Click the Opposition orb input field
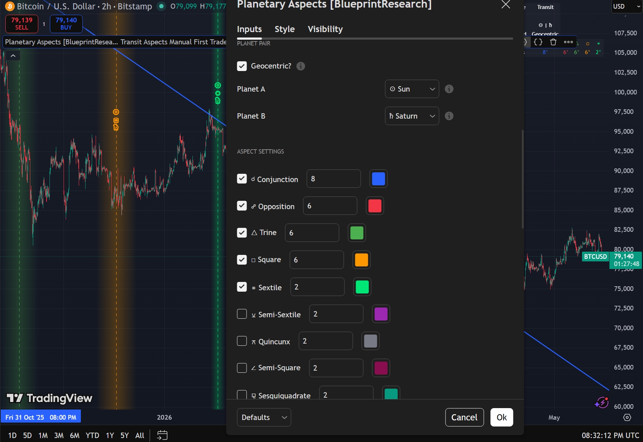This screenshot has height=442, width=643. 330,206
